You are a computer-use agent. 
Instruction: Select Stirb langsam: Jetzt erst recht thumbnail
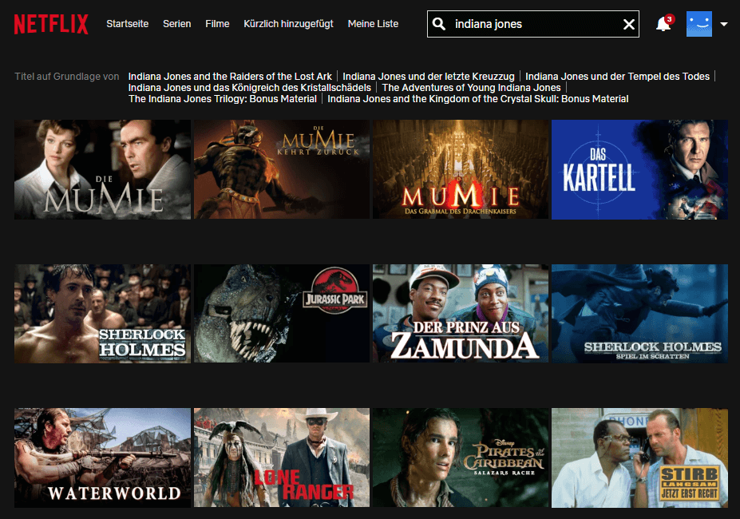click(x=639, y=458)
